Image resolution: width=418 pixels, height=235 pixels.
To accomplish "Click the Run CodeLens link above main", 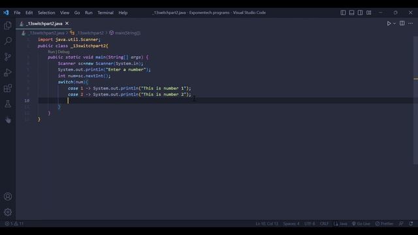I will [x=51, y=52].
